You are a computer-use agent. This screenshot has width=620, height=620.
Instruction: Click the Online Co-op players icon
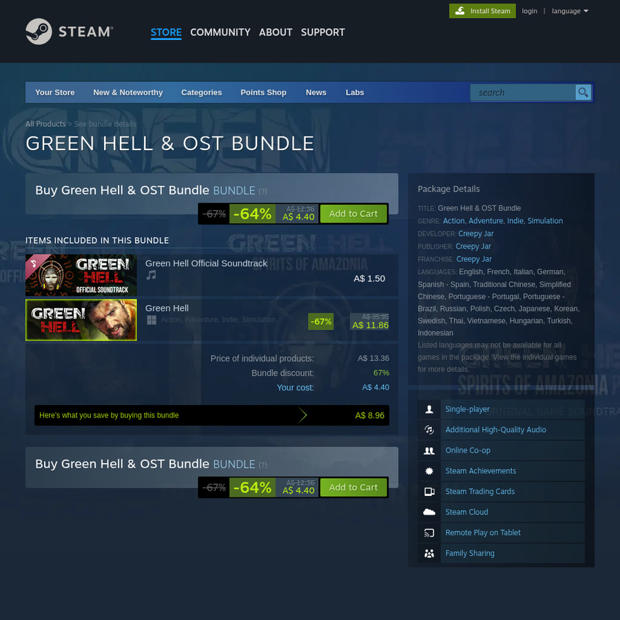429,451
